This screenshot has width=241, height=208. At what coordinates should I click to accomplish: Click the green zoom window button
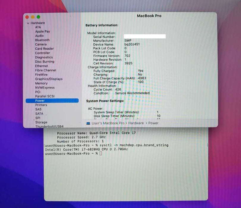38,17
